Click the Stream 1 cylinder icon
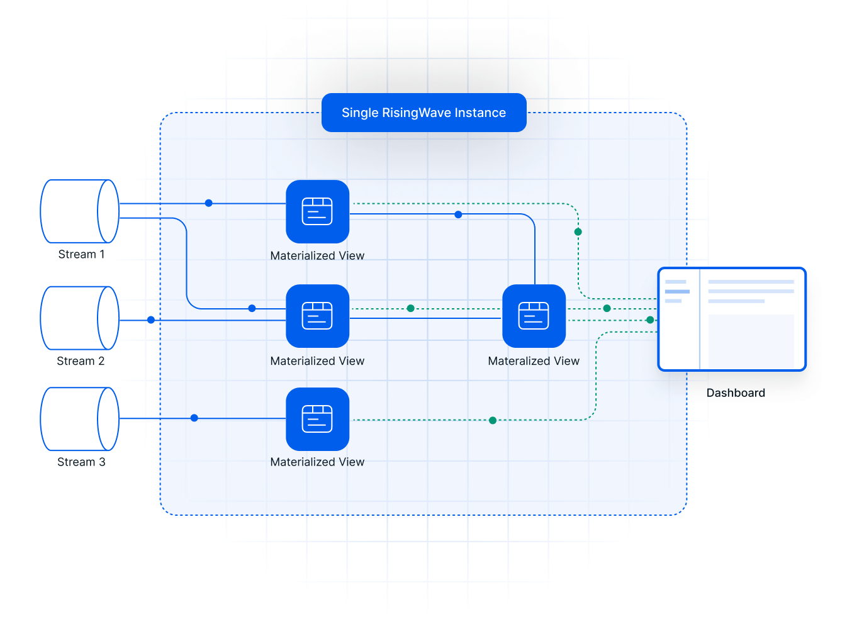Image resolution: width=847 pixels, height=629 pixels. (x=79, y=211)
